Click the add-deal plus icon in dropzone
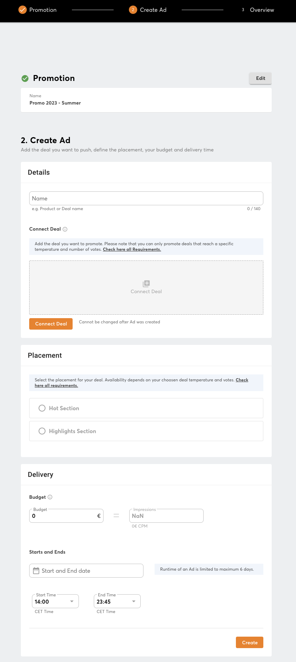This screenshot has height=662, width=296. coord(146,283)
